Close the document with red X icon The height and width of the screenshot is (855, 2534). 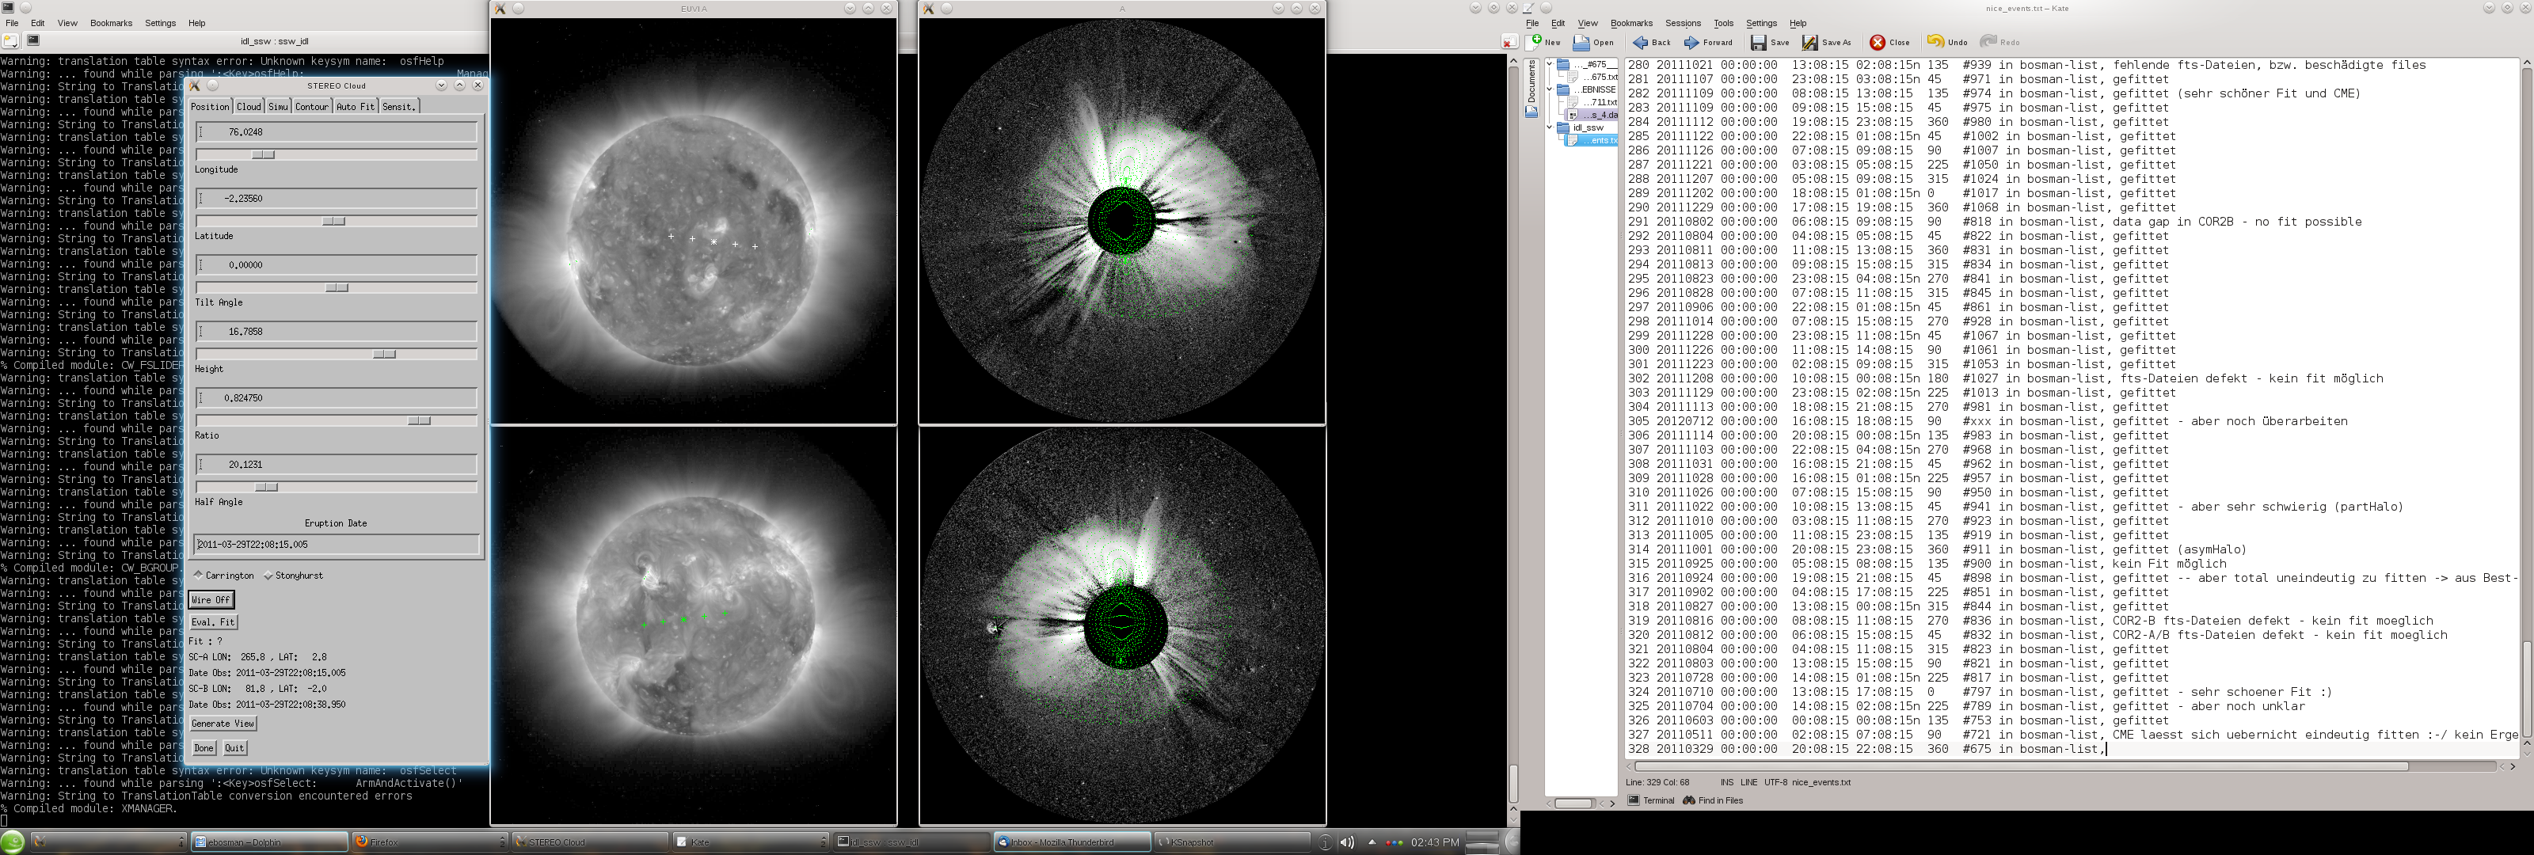1877,42
